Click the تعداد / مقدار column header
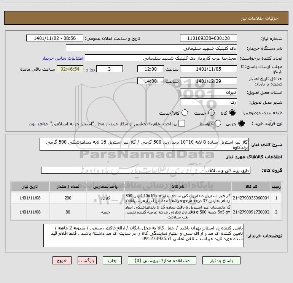Viewport: 293px width, 283px height. click(68, 187)
